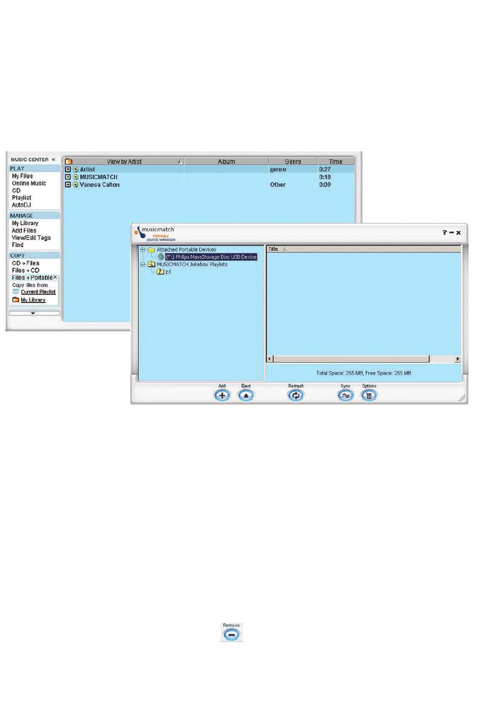Click the Refresh button in Device Manager
This screenshot has height=708, width=479.
click(295, 395)
